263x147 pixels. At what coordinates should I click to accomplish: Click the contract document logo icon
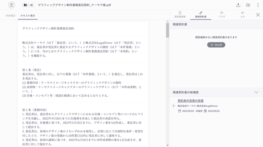pyautogui.click(x=11, y=5)
